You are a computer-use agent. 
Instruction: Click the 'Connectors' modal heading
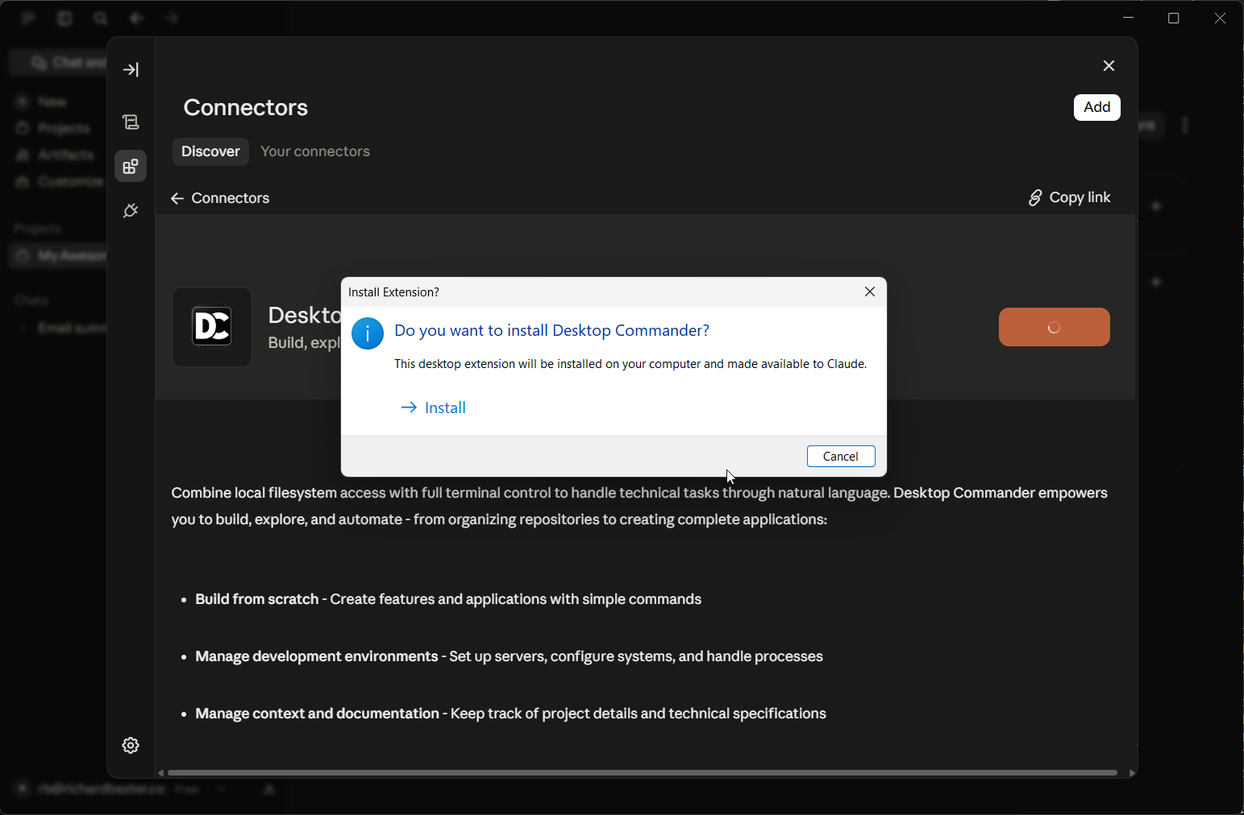coord(246,108)
